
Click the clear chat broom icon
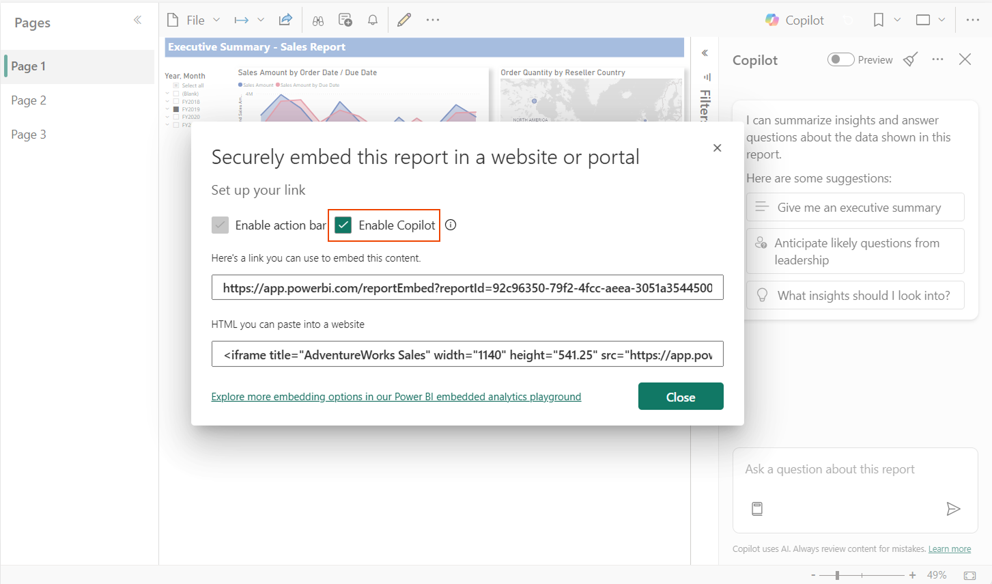tap(910, 59)
